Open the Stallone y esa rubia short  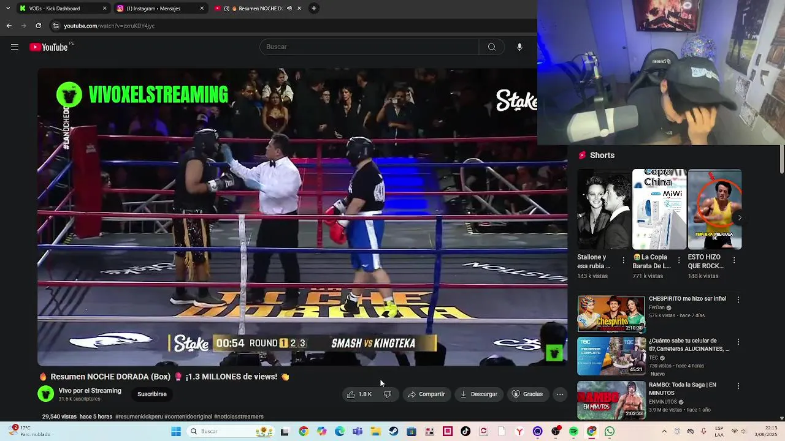coord(604,209)
